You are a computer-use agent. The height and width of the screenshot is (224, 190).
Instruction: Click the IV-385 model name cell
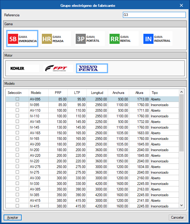pos(39,195)
